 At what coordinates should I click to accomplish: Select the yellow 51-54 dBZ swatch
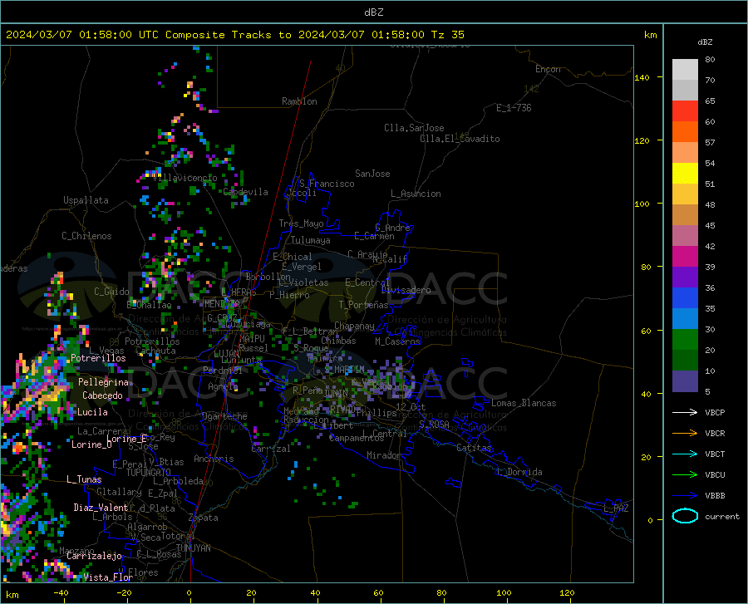685,174
